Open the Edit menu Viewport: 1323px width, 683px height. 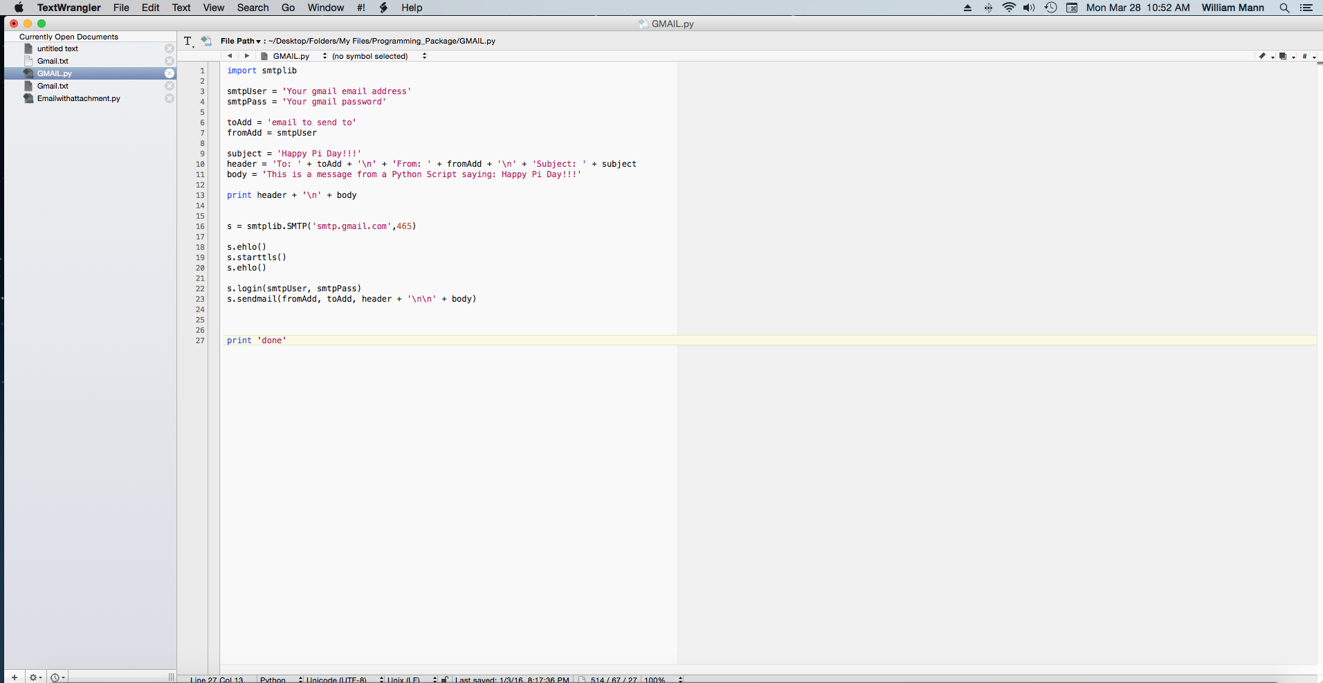[150, 8]
